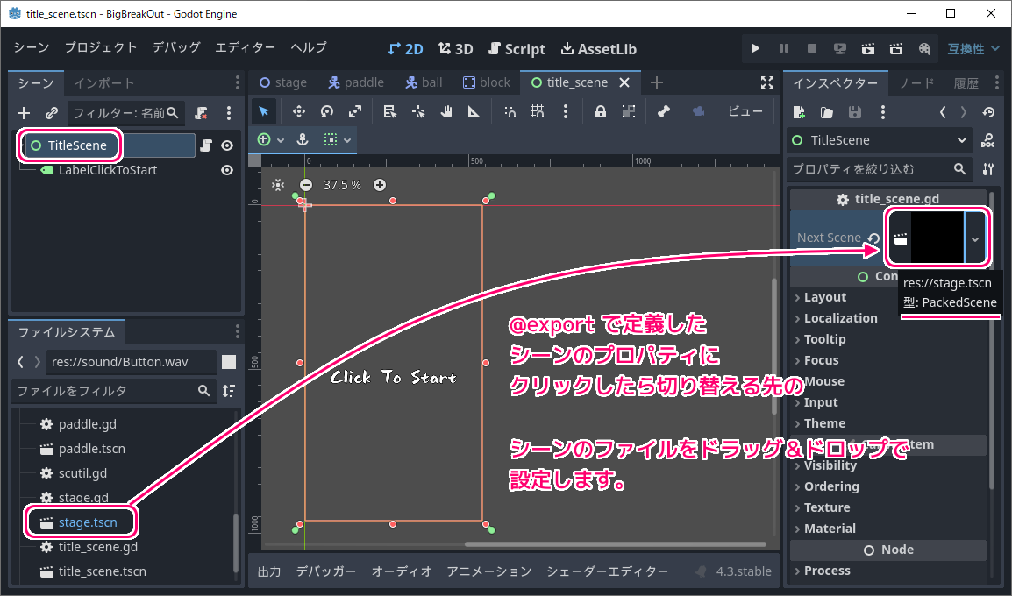This screenshot has height=596, width=1012.
Task: Switch to the Script workspace
Action: click(517, 49)
